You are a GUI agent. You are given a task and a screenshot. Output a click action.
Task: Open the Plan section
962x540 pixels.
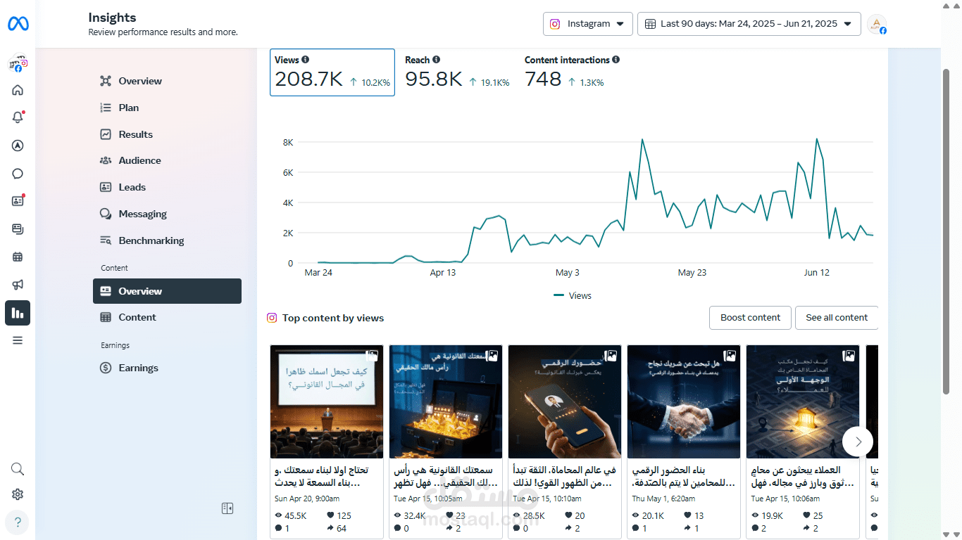(x=167, y=108)
